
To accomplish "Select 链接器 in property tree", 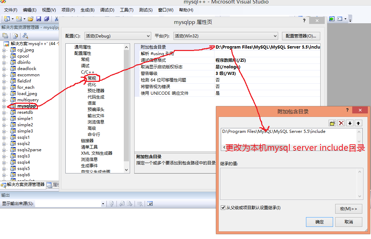I will point(87,140).
